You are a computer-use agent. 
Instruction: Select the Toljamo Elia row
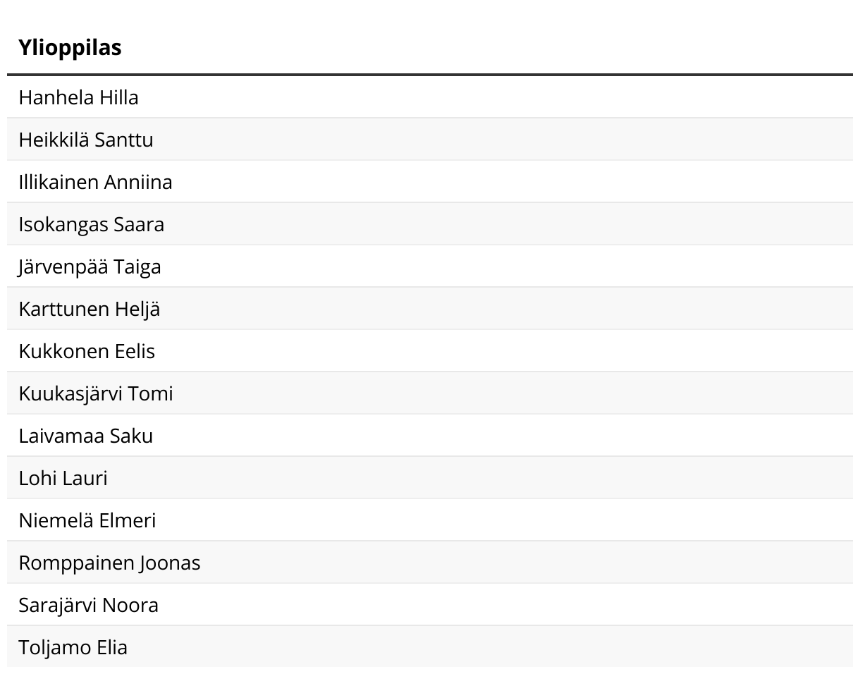(73, 647)
